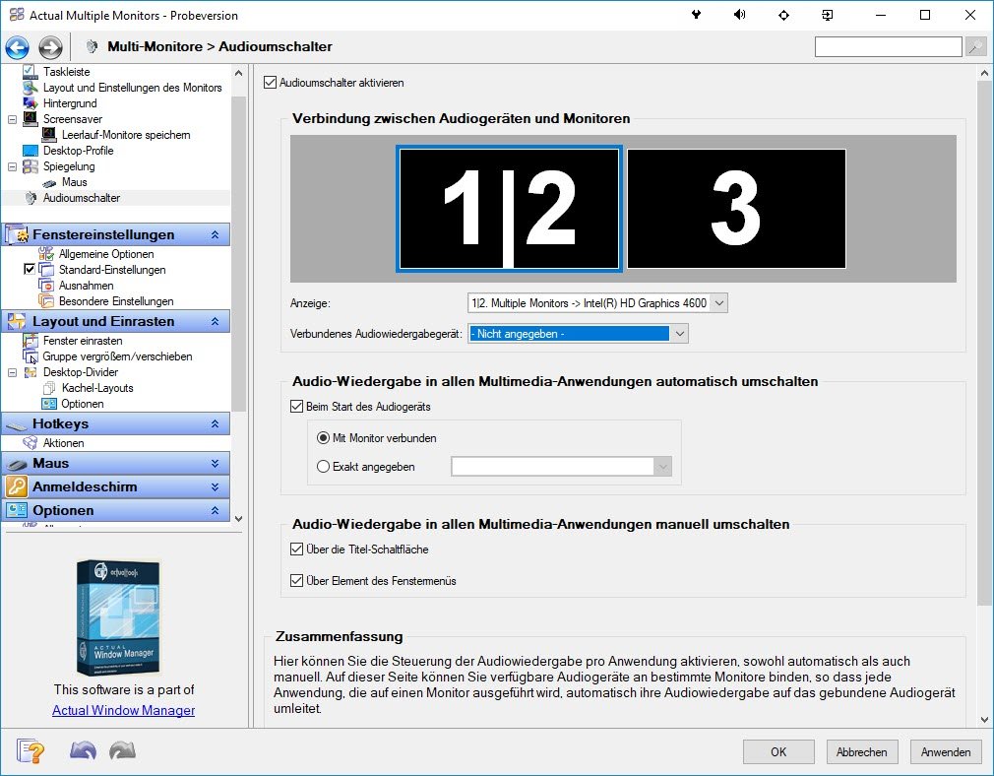Click the Desktop-Profile icon

tap(30, 151)
